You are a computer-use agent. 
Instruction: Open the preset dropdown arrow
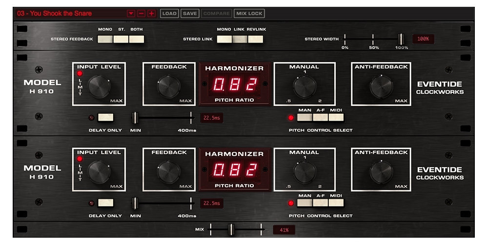(x=131, y=14)
